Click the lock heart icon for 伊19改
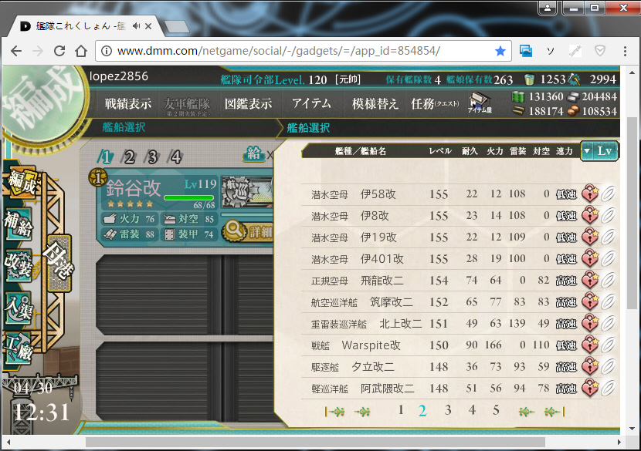 [590, 237]
